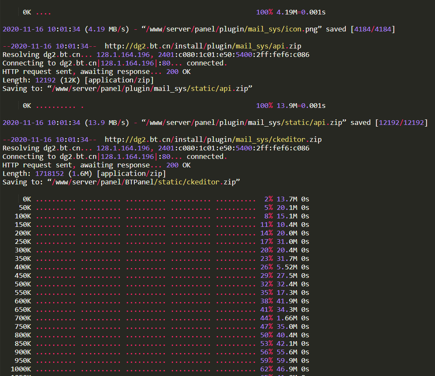The height and width of the screenshot is (376, 435).
Task: Click the 350K progress row label
Action: click(x=23, y=259)
